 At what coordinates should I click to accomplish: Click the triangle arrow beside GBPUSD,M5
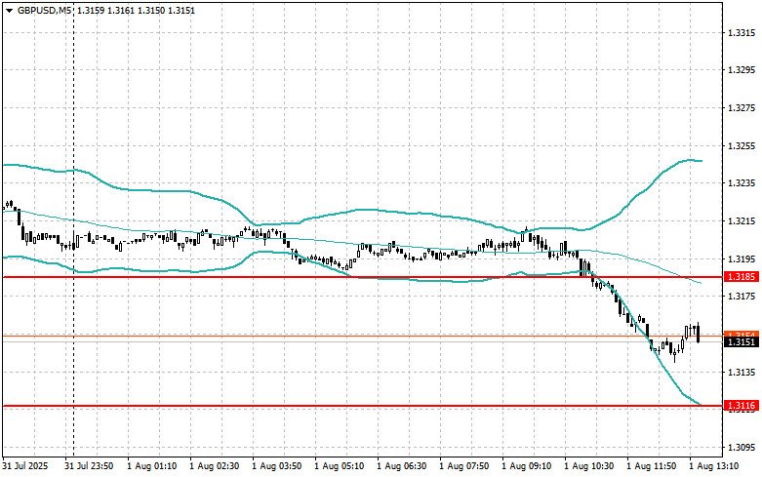point(8,10)
